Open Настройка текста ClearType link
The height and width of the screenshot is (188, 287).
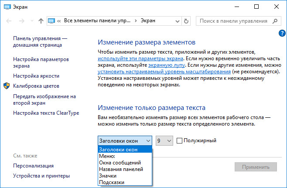pos(46,113)
